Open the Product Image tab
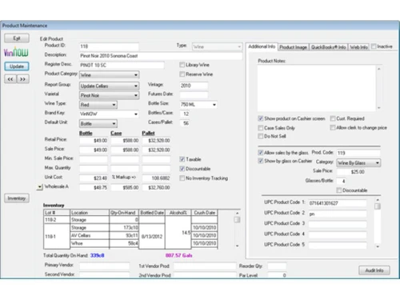This screenshot has width=400, height=300. coord(293,47)
